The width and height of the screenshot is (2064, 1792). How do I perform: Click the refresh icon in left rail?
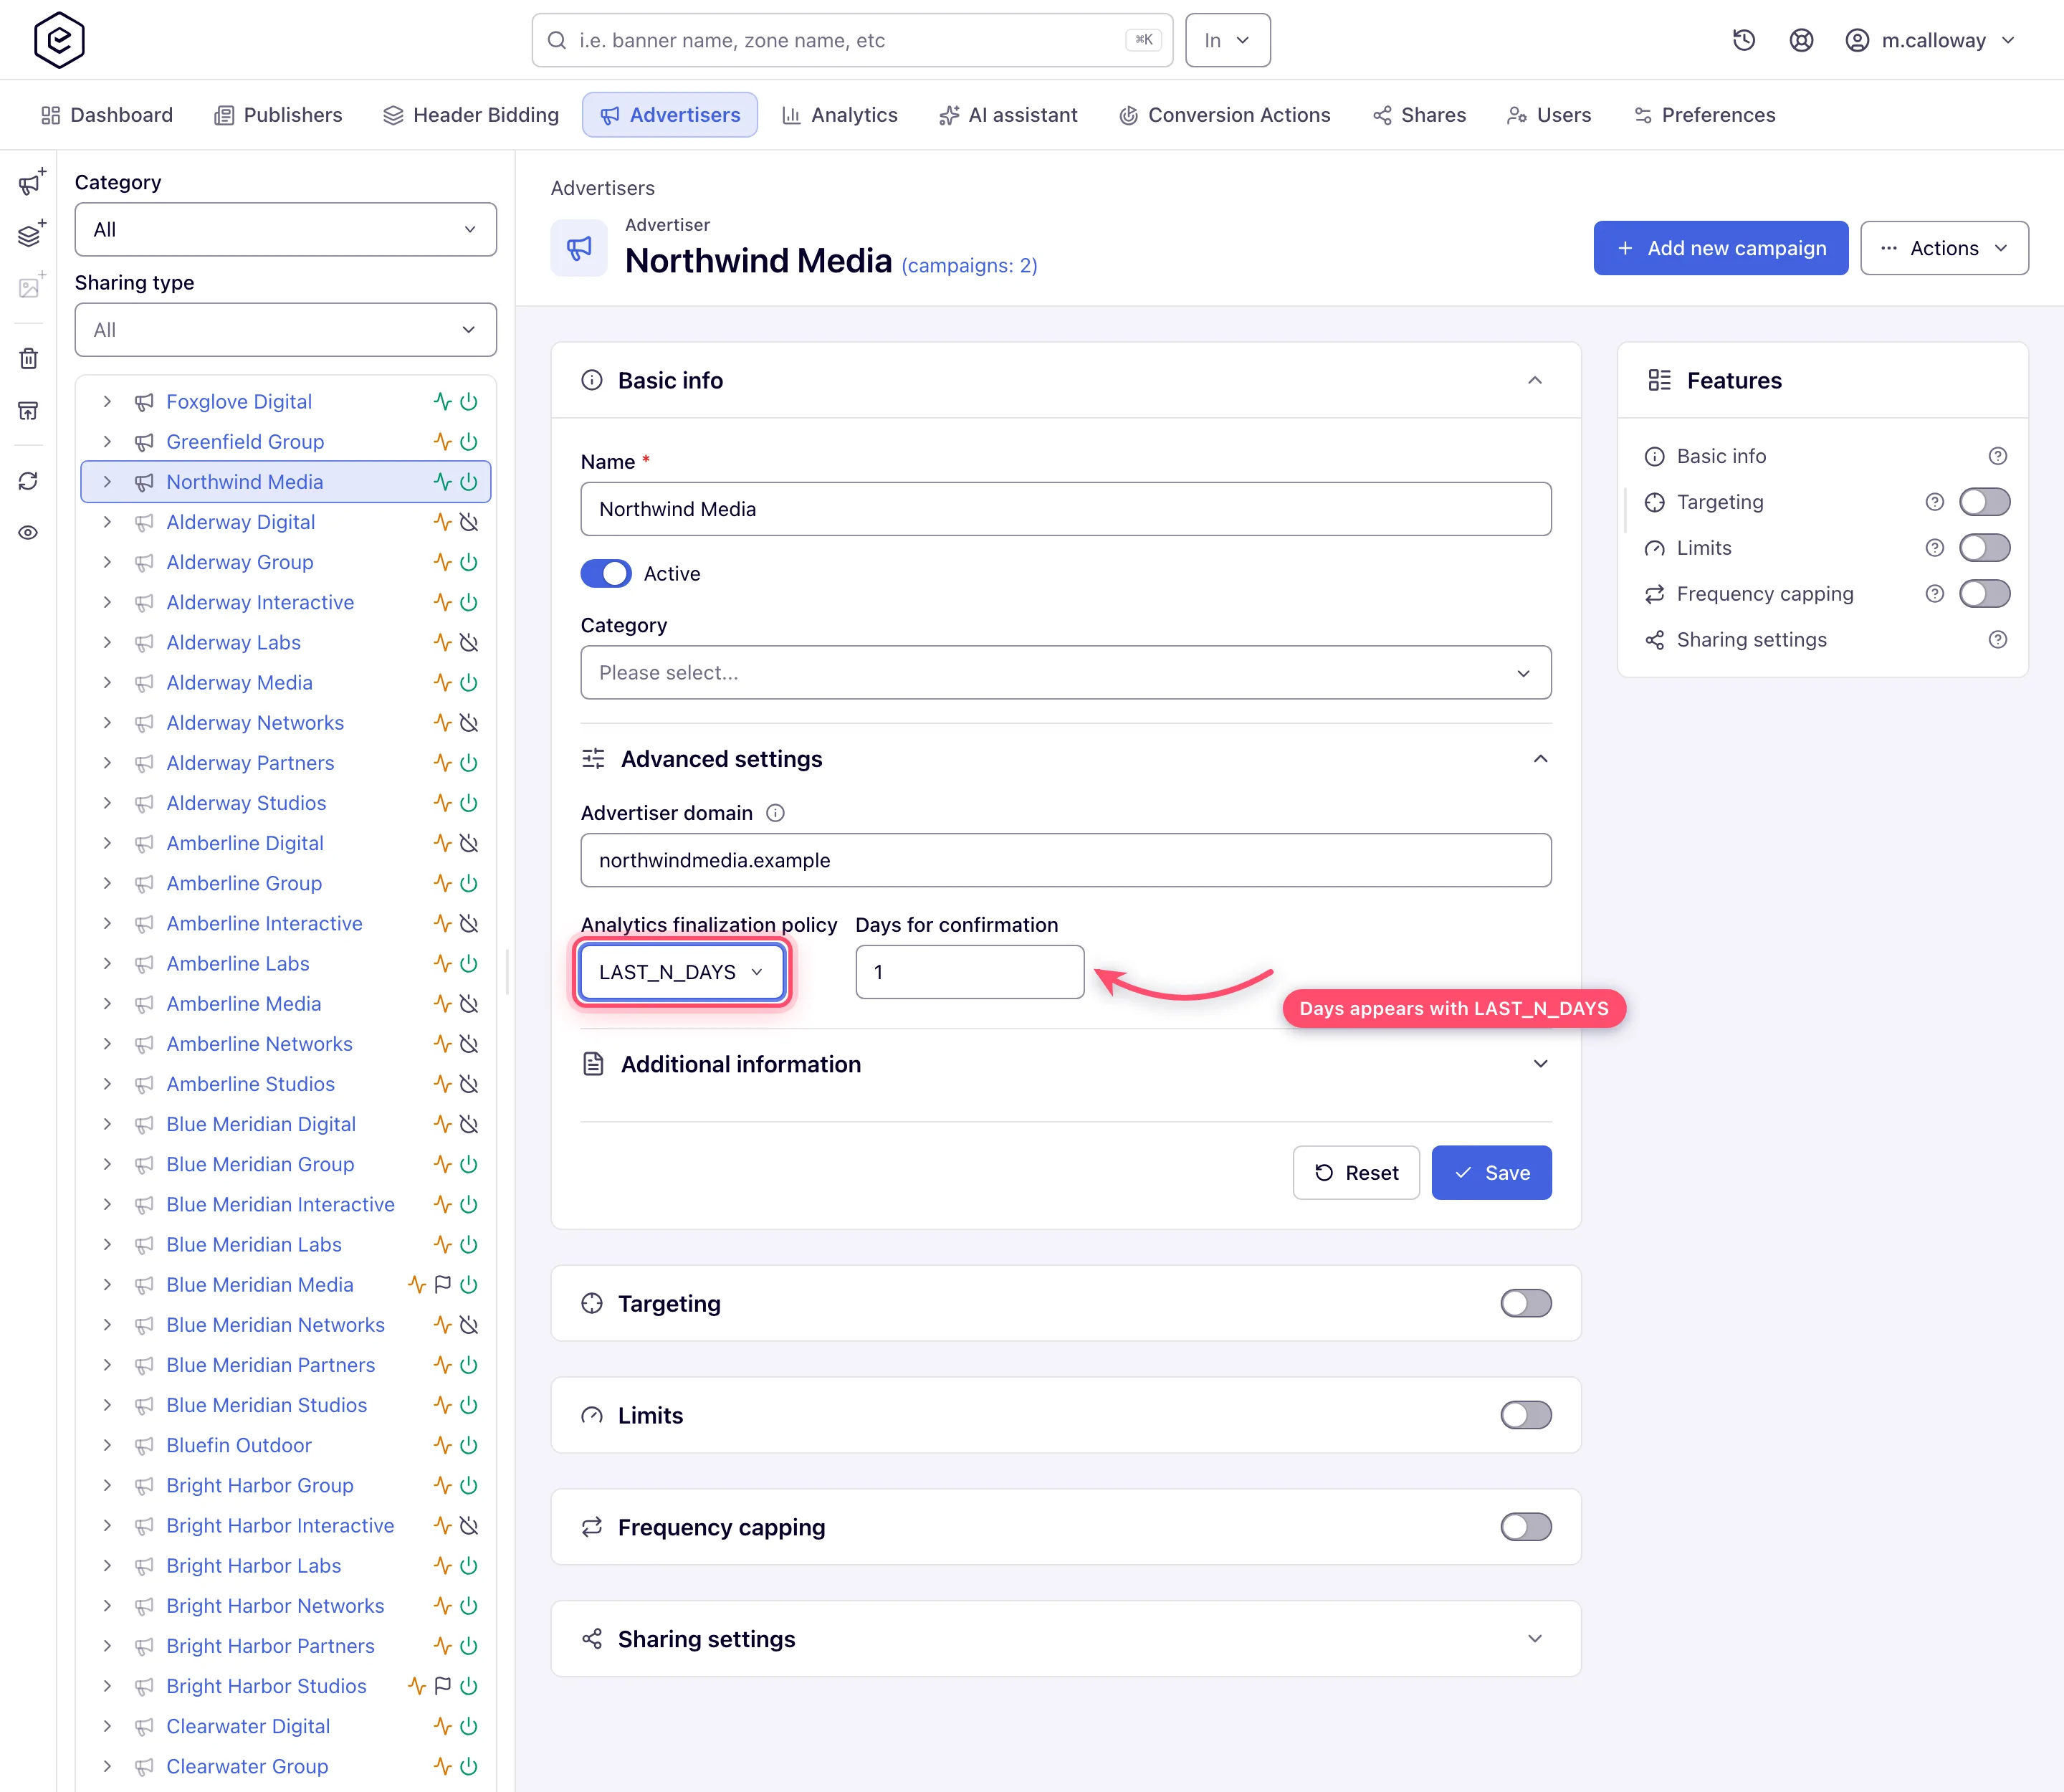coord(29,481)
